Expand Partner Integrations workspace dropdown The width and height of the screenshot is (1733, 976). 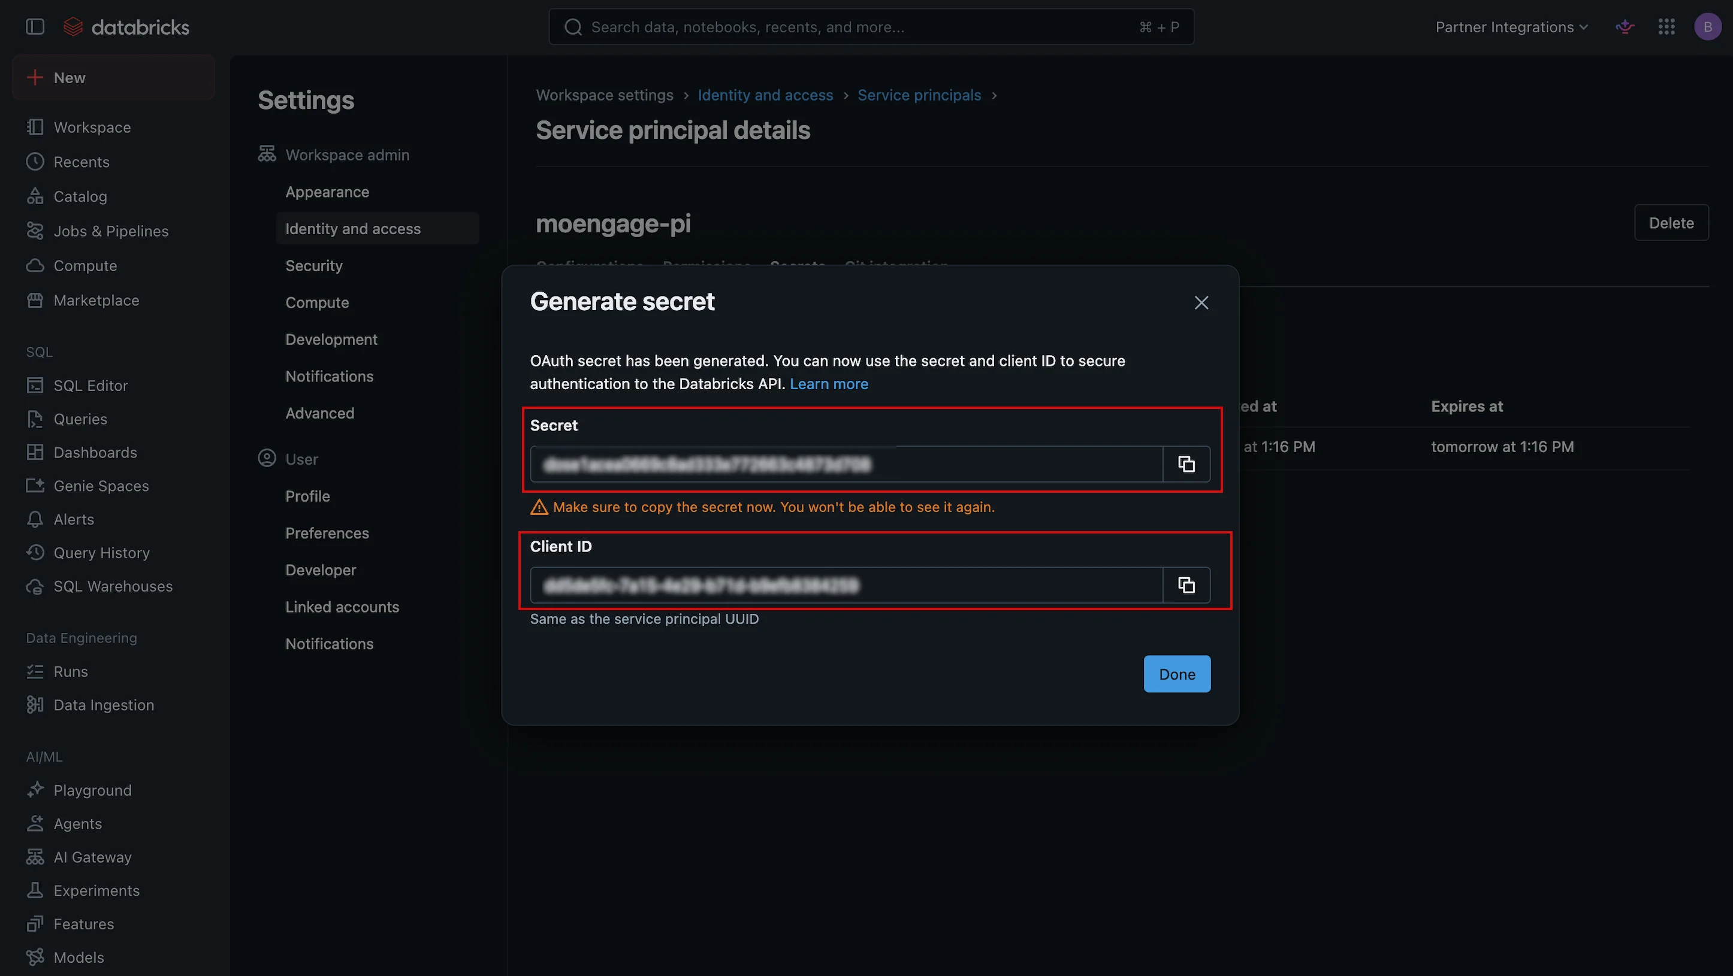tap(1511, 27)
